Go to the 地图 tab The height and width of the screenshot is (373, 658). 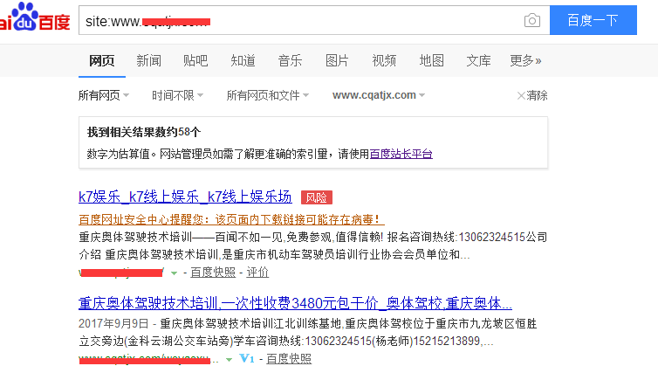431,60
